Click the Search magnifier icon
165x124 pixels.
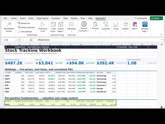click(x=135, y=24)
